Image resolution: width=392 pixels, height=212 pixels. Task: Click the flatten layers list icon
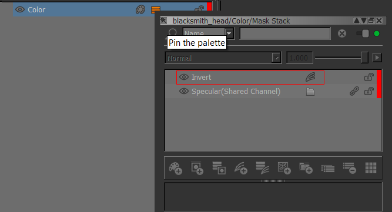tap(328, 169)
